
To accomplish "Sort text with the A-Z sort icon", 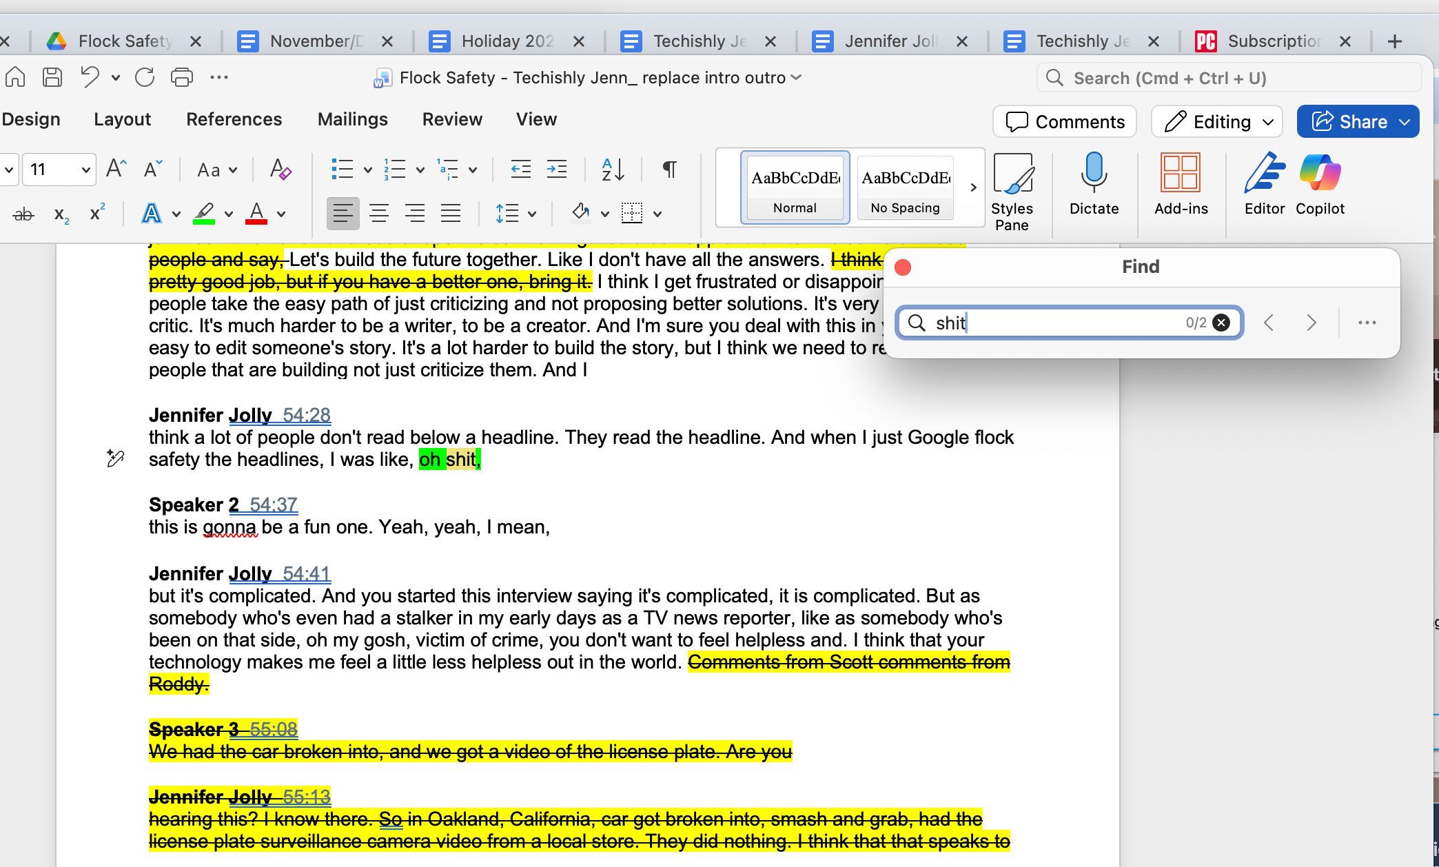I will point(613,169).
